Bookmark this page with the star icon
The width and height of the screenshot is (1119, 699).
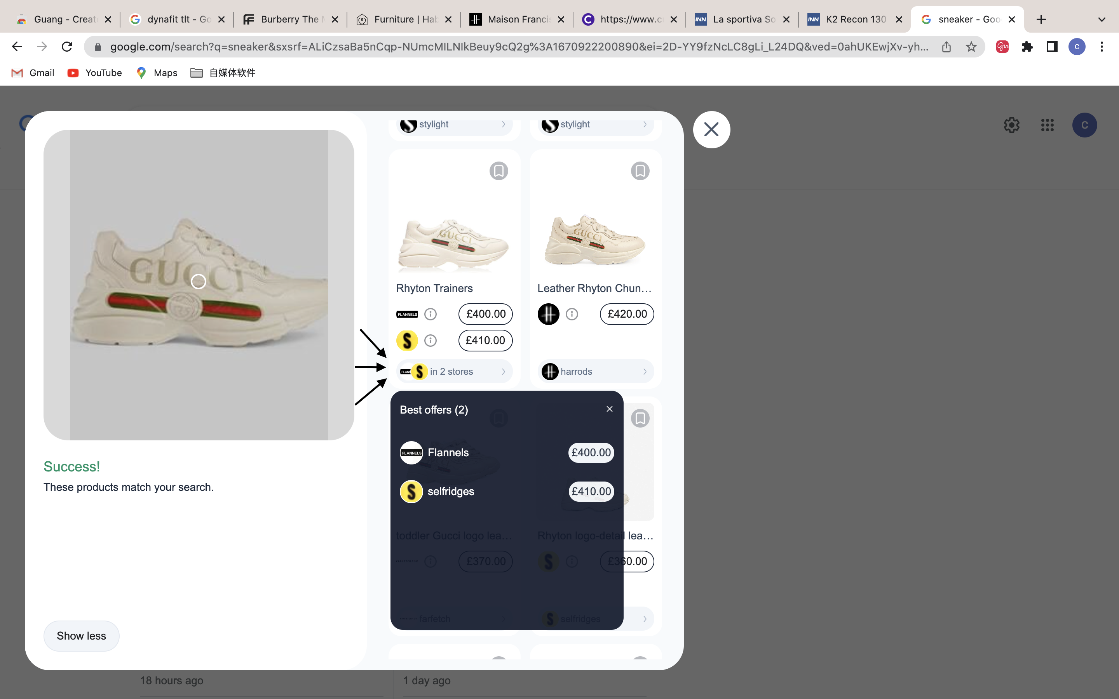(x=971, y=47)
